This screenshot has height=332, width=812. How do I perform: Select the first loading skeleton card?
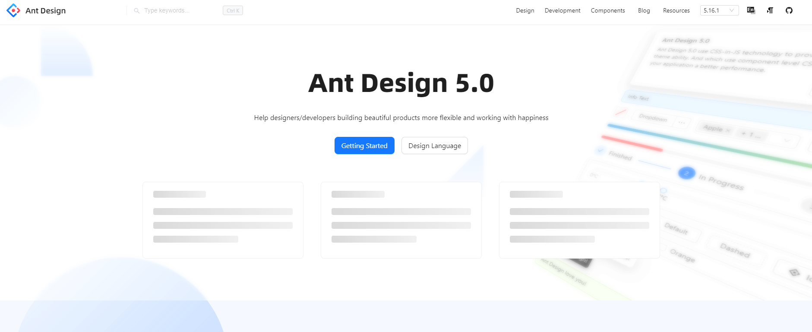pyautogui.click(x=223, y=220)
